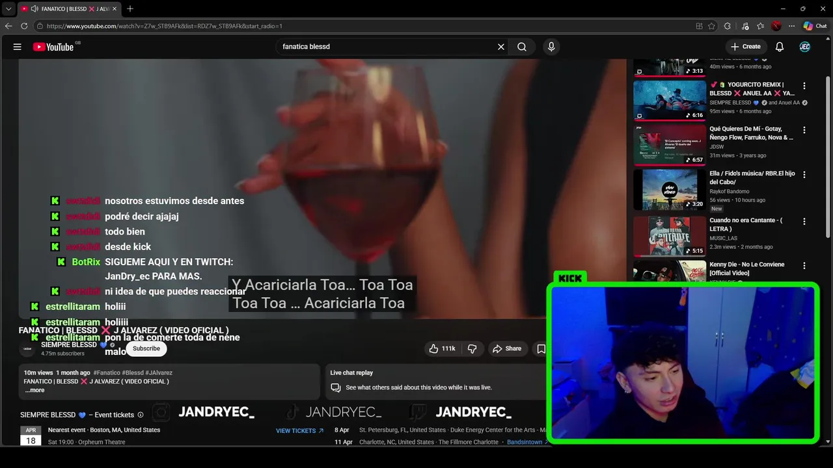Click video title FANATICO | BLESSD
This screenshot has width=833, height=468.
pos(123,330)
